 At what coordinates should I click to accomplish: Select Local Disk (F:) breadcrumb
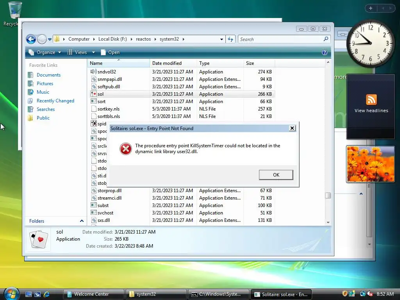pos(112,39)
